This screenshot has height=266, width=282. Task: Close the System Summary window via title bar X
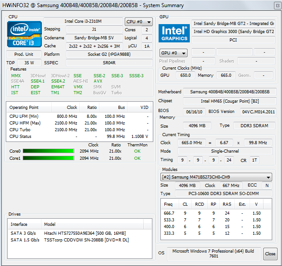pos(278,6)
